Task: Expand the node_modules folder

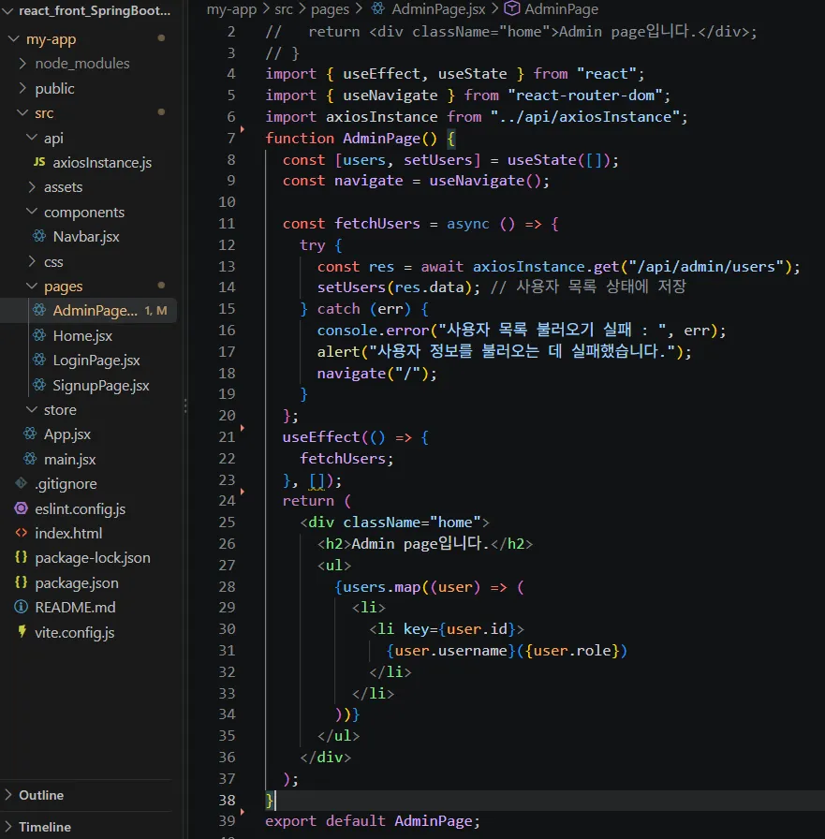Action: tap(22, 63)
